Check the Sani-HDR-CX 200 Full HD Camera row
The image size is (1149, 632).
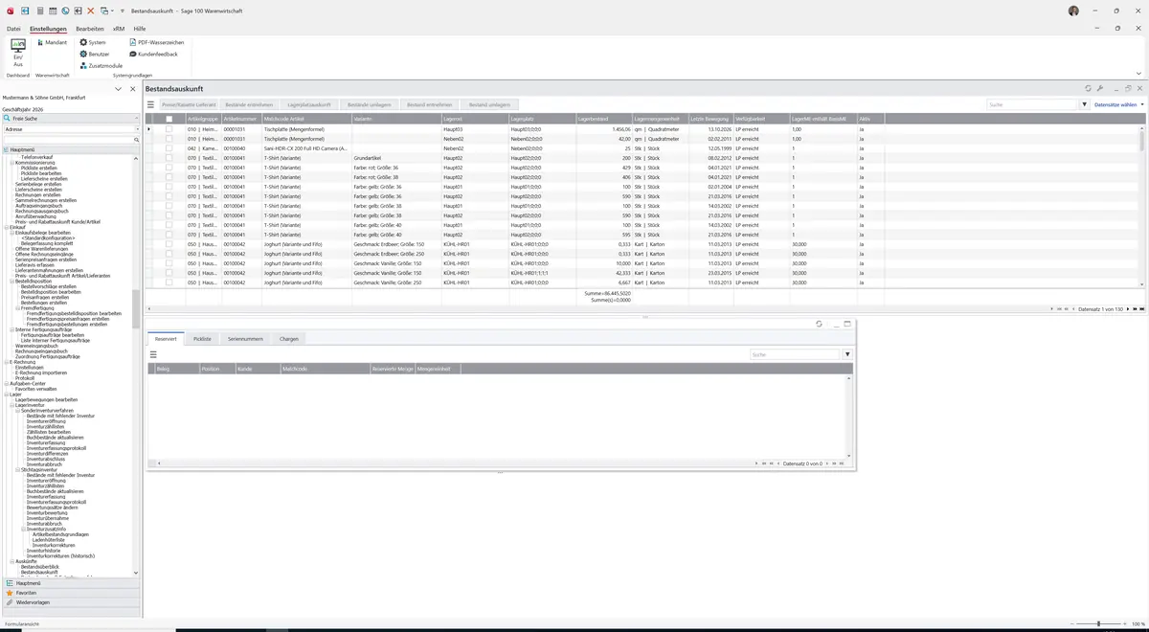[169, 148]
